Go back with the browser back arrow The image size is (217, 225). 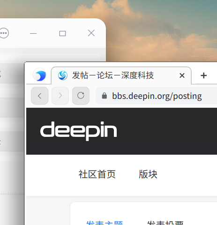pyautogui.click(x=40, y=96)
